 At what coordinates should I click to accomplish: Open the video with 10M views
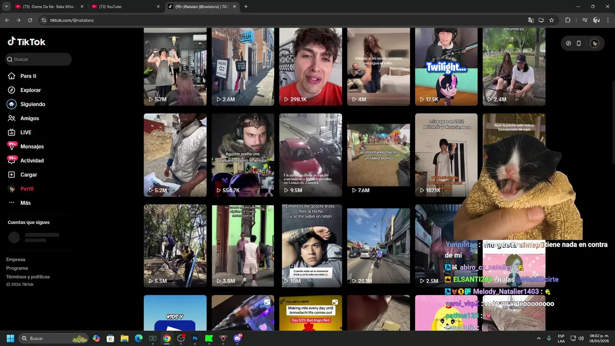(311, 246)
